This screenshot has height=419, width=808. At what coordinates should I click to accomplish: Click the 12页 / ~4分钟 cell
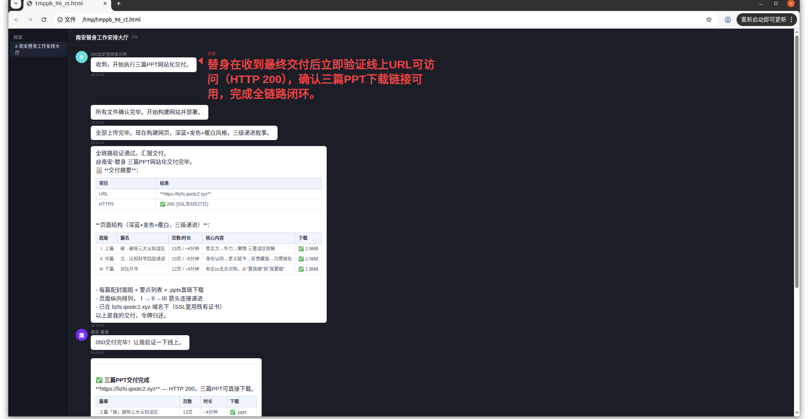point(185,269)
